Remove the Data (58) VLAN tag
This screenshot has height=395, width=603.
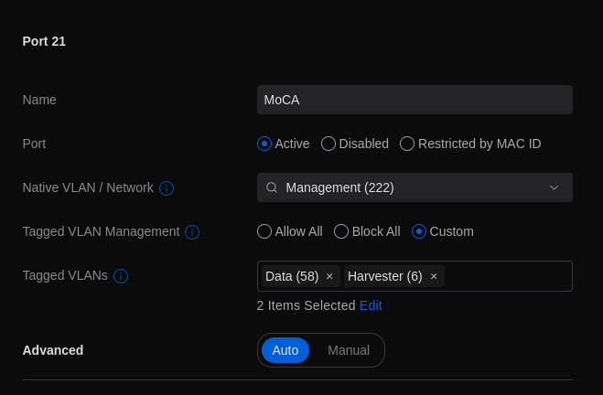(329, 276)
